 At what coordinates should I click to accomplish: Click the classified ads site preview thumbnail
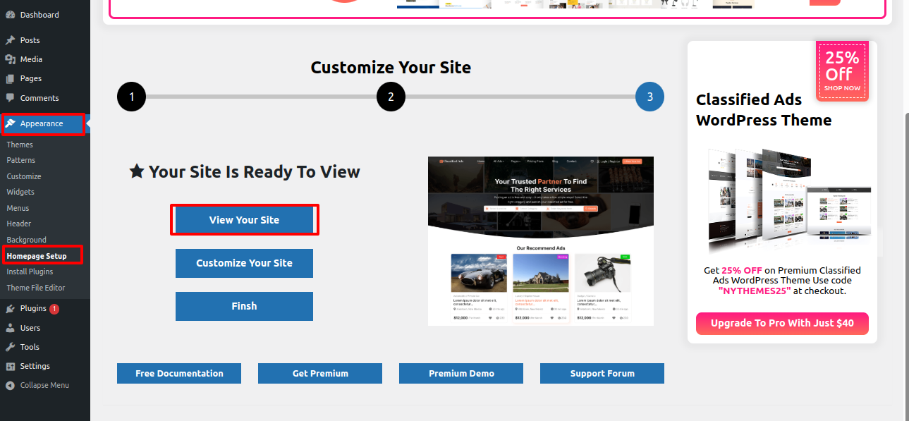pyautogui.click(x=541, y=241)
